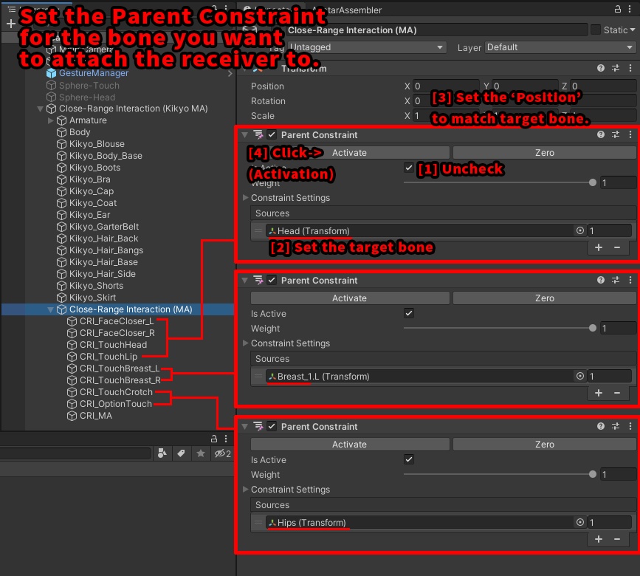Lock the Inspector panel
Image resolution: width=640 pixels, height=576 pixels.
(618, 9)
